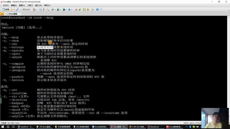Open the 工具(T) menu

pyautogui.click(x=30, y=5)
